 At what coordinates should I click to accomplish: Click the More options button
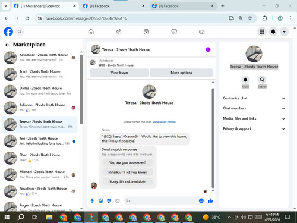[x=181, y=73]
